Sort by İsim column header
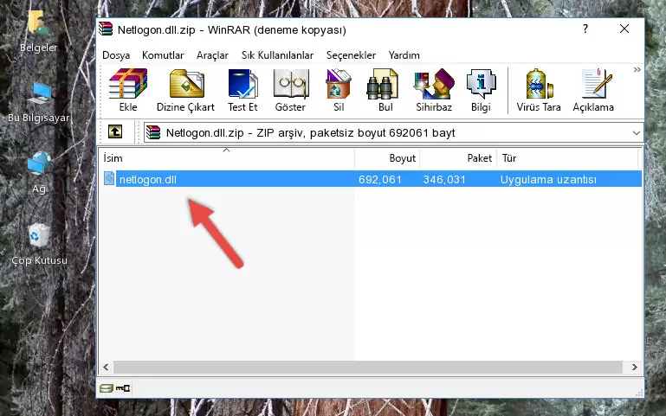Image resolution: width=666 pixels, height=416 pixels. 227,158
